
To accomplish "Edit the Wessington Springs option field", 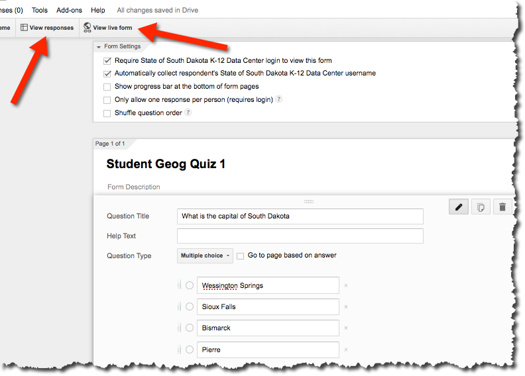I will pyautogui.click(x=268, y=285).
